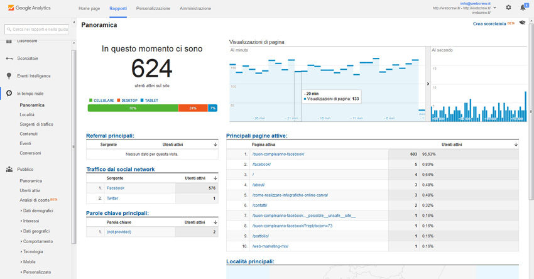
Task: Expand Comportamento in sidebar
Action: click(x=37, y=241)
